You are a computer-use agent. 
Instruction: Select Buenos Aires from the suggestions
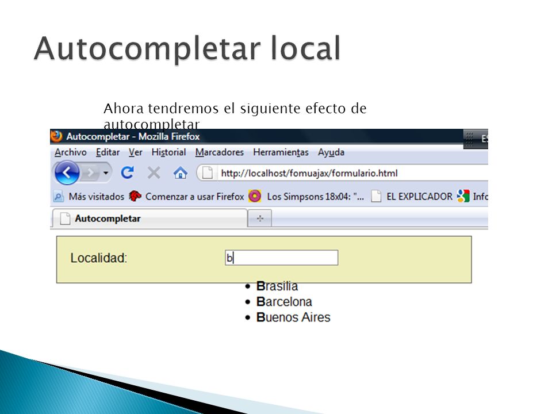pos(293,317)
